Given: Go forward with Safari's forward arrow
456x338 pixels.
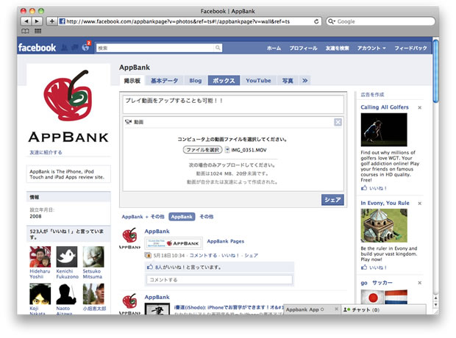Looking at the screenshot, I should point(38,21).
